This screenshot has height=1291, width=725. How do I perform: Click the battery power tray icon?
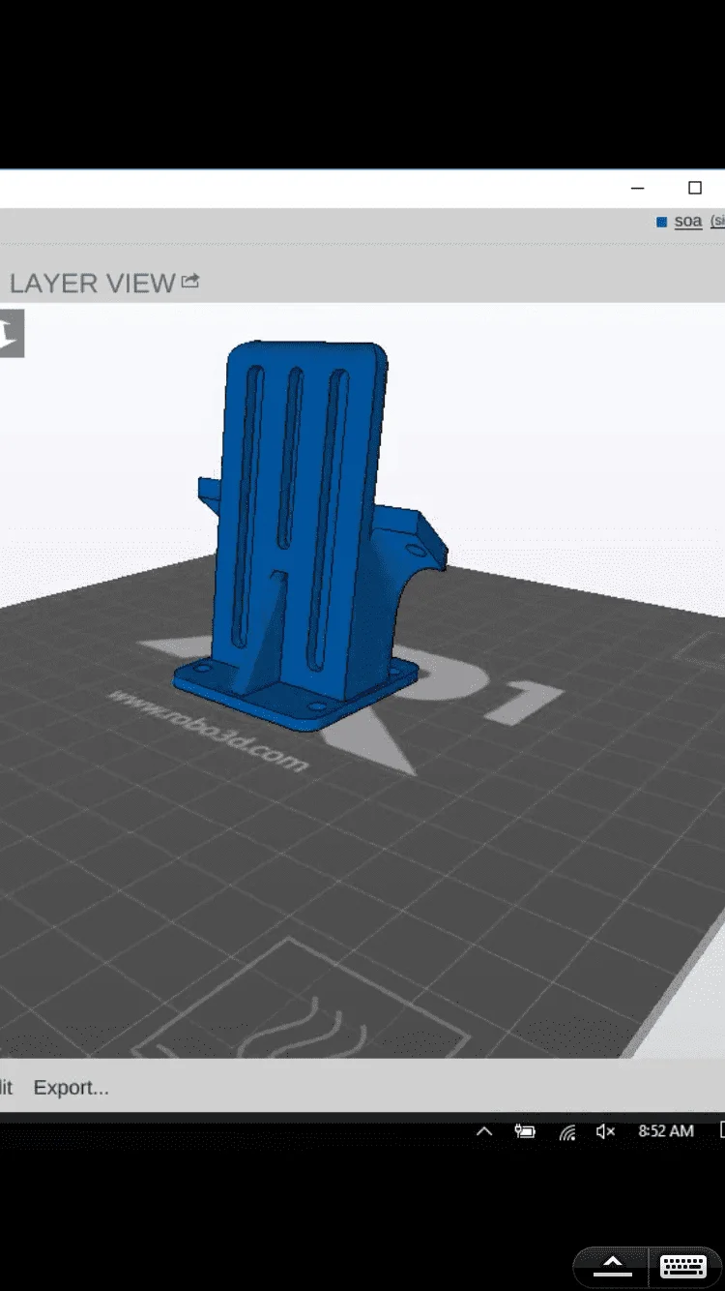point(525,1131)
